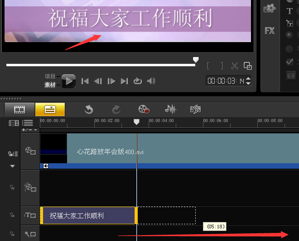Viewport: 299px width, 241px height.
Task: Expand the ripple editing options arrow
Action: (12, 166)
